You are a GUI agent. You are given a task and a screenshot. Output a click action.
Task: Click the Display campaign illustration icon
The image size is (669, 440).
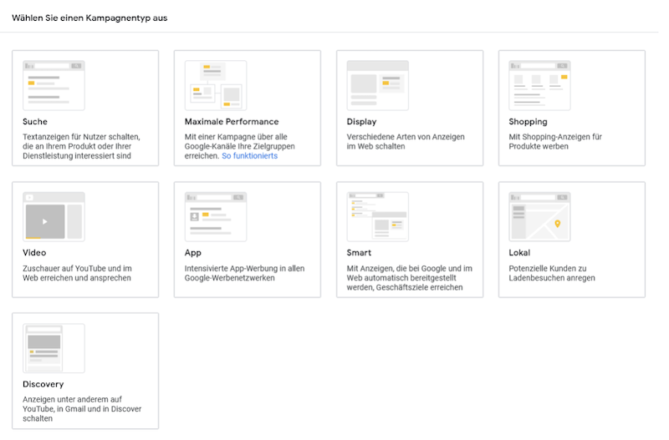coord(378,85)
